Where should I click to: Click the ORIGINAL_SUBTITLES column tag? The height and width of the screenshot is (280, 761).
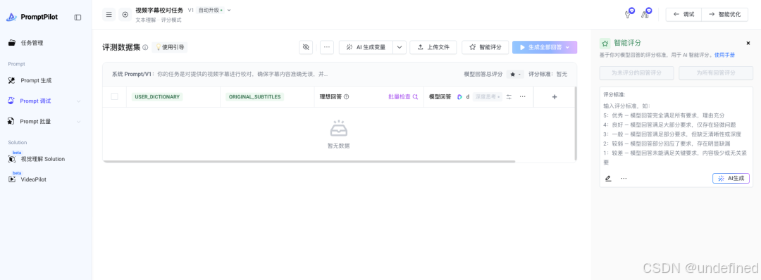pyautogui.click(x=255, y=97)
